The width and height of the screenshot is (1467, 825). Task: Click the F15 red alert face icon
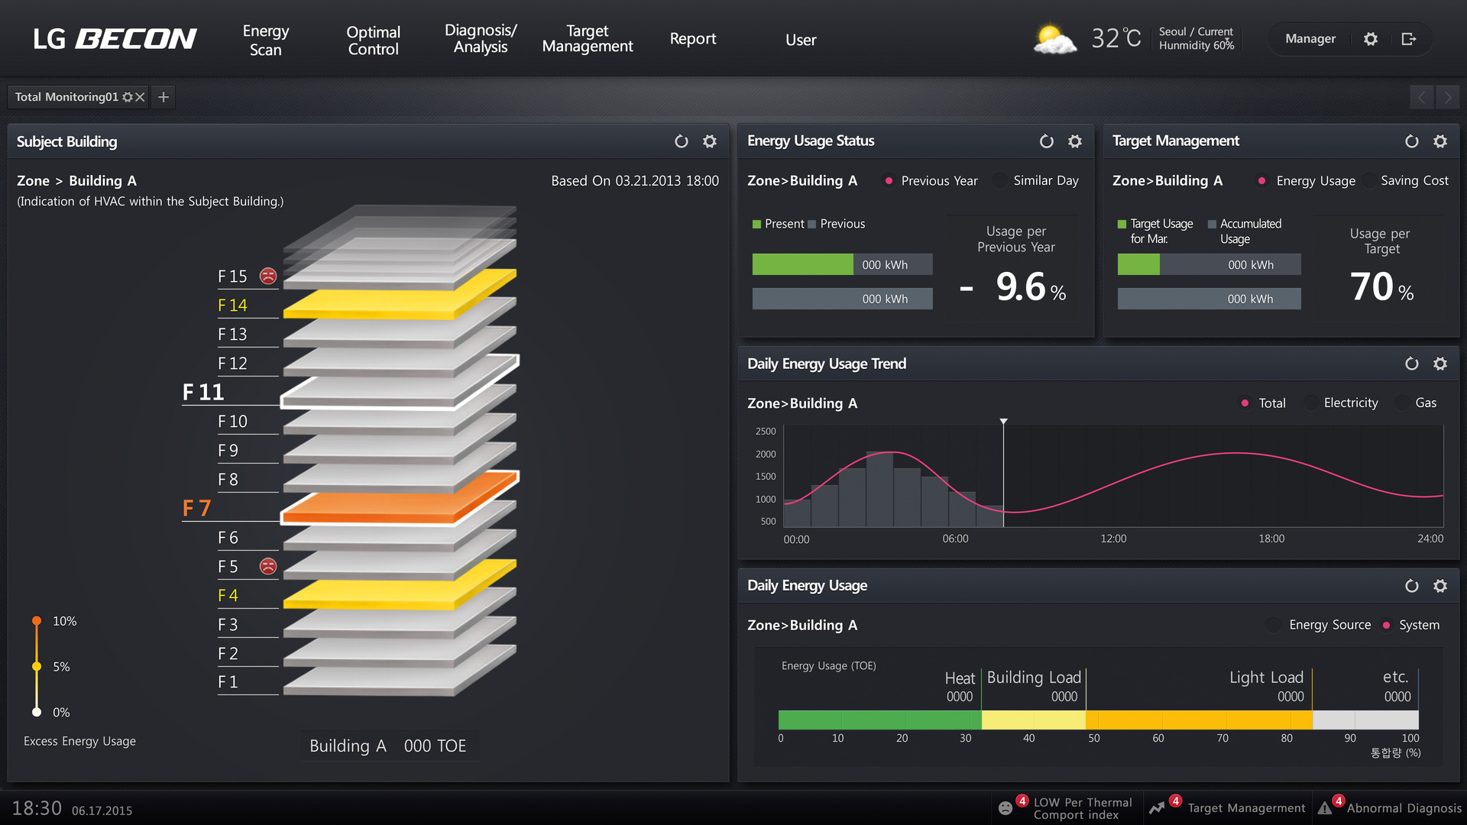point(268,276)
